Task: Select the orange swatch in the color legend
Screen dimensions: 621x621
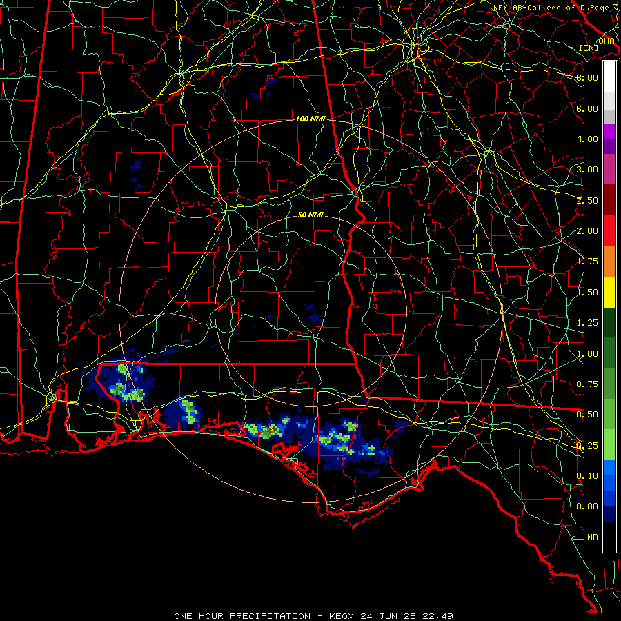Action: pos(609,262)
